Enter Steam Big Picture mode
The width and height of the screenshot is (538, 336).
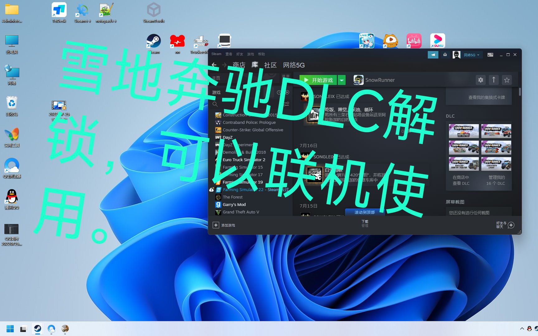(490, 55)
